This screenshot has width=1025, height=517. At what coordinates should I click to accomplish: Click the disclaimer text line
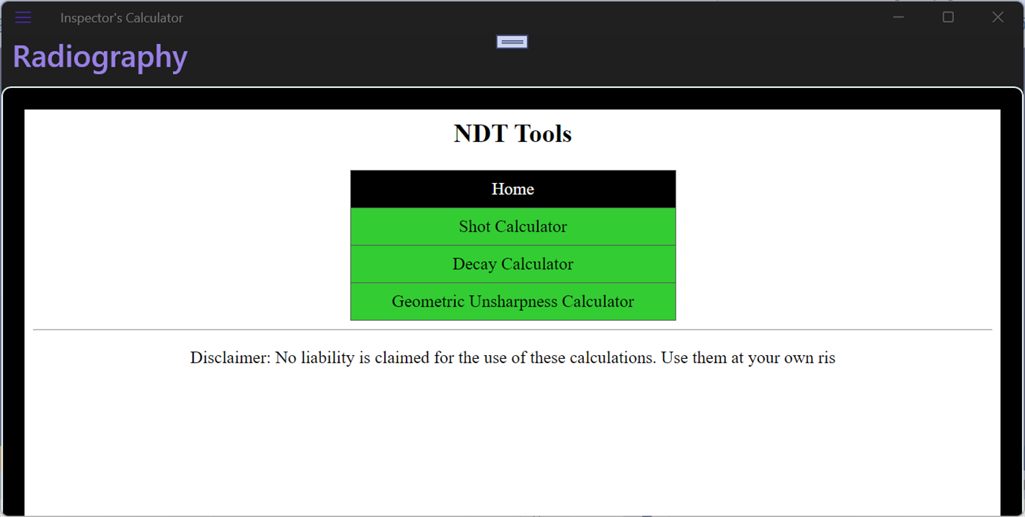(512, 357)
